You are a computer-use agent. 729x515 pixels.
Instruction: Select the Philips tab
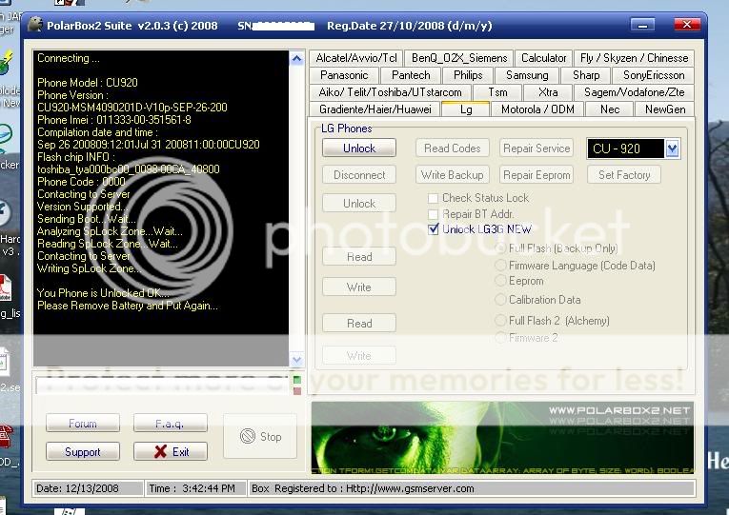(x=468, y=75)
